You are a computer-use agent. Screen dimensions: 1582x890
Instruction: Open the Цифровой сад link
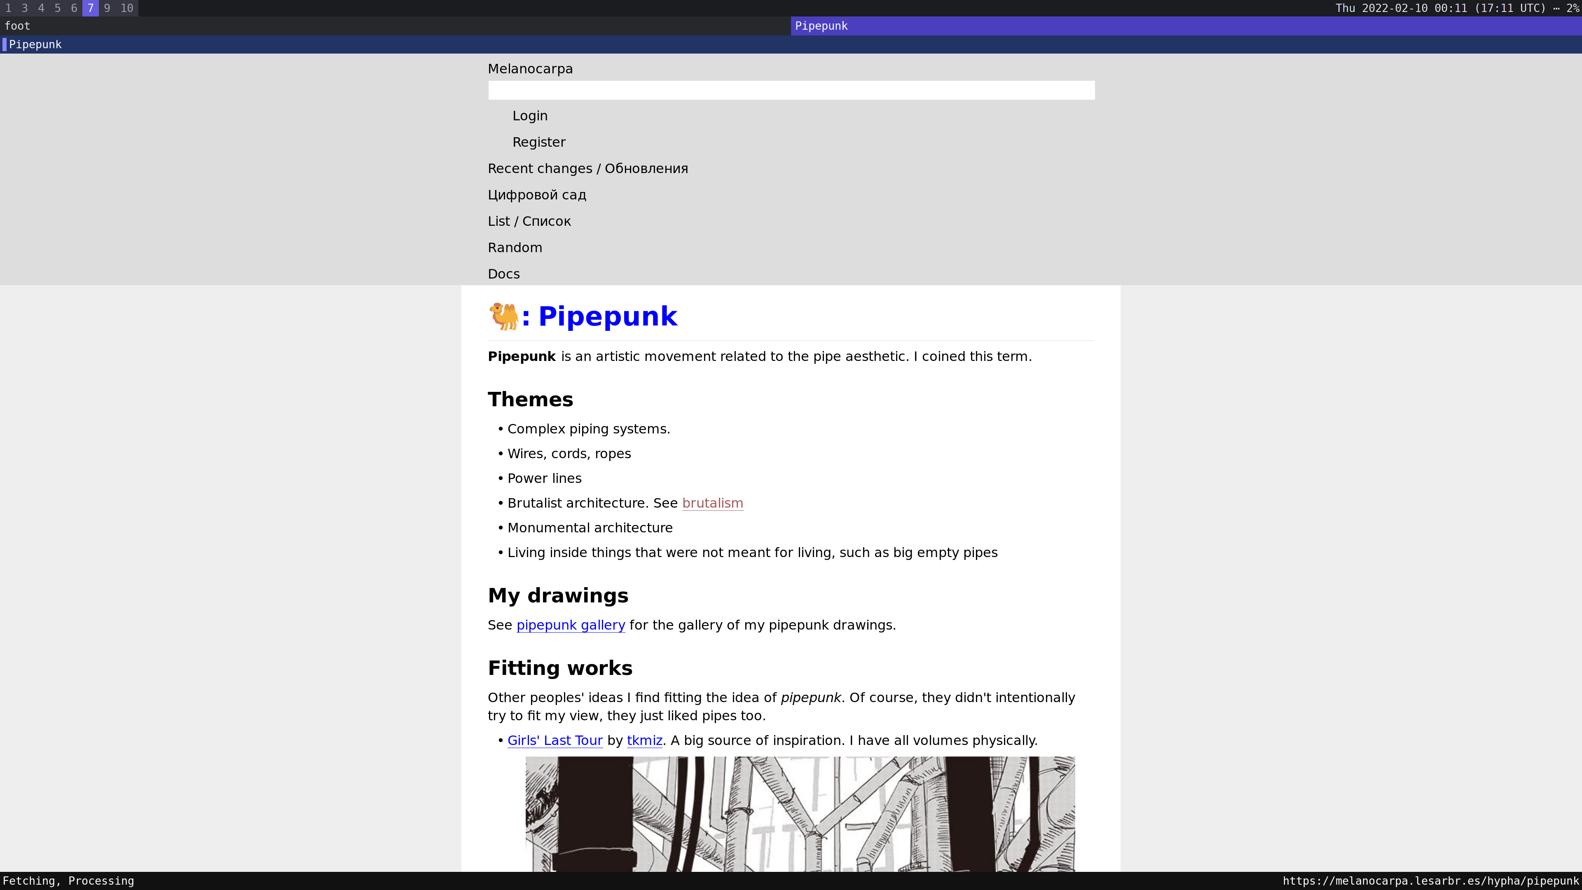point(537,195)
